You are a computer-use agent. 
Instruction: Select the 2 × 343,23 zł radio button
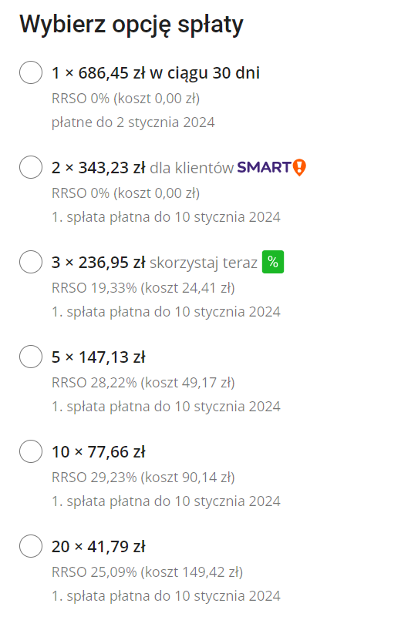(31, 167)
